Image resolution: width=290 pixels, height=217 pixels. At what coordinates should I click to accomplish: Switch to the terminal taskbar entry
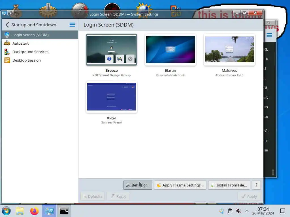[64, 211]
